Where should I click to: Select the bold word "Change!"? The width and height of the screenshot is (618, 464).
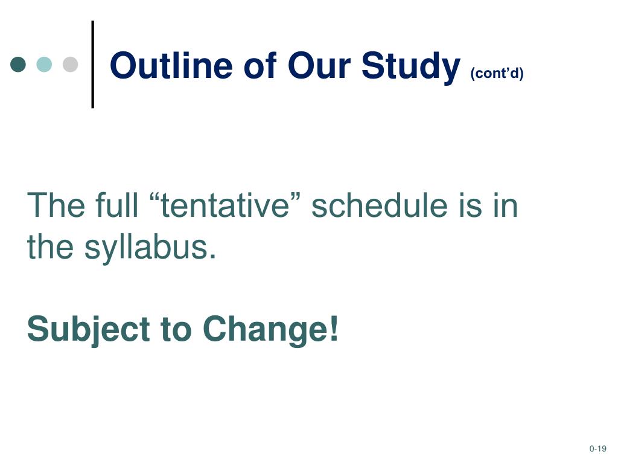[x=270, y=329]
